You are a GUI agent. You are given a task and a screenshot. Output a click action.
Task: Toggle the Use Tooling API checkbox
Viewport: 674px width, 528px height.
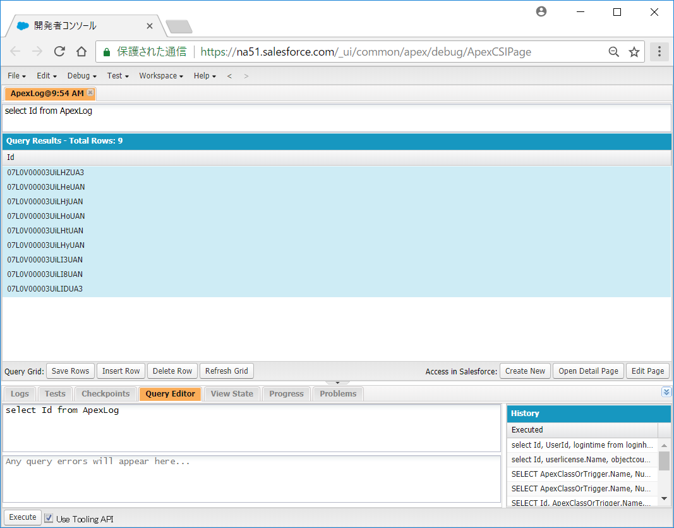(x=49, y=518)
